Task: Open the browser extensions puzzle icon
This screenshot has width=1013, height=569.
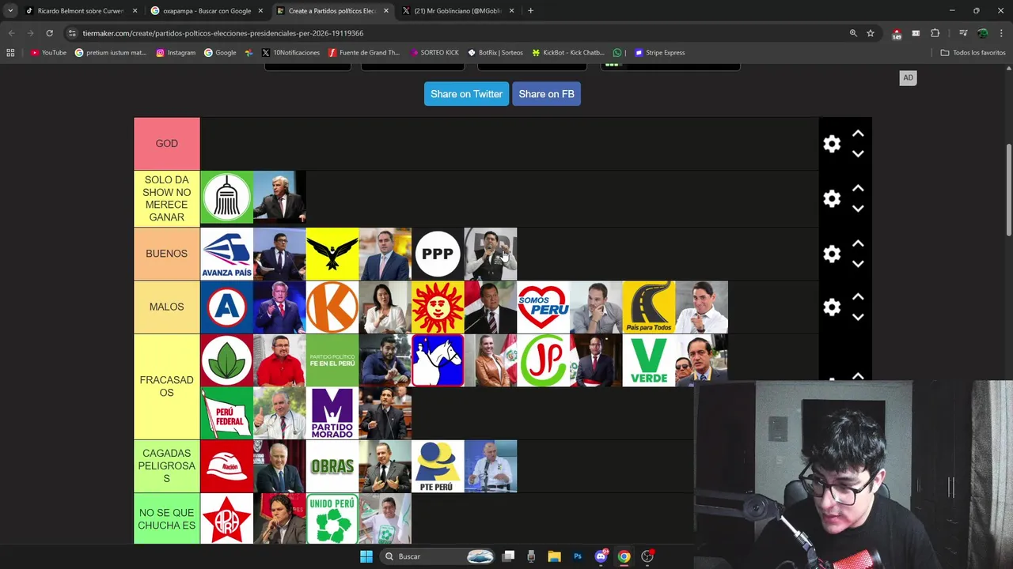Action: coord(935,33)
